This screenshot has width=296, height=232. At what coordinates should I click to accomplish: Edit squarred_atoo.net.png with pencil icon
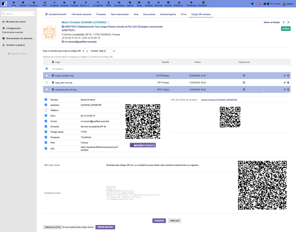(285, 90)
